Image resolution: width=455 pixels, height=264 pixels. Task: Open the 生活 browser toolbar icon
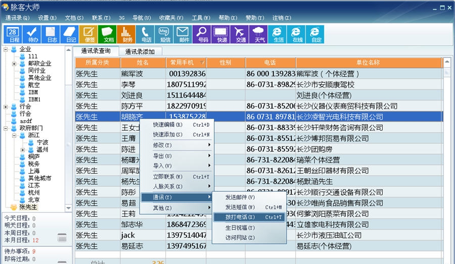[x=277, y=34]
